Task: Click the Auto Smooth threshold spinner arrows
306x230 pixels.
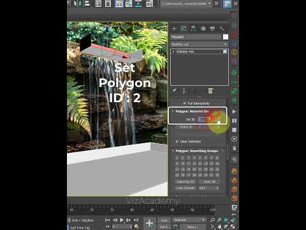Action: pyautogui.click(x=217, y=188)
